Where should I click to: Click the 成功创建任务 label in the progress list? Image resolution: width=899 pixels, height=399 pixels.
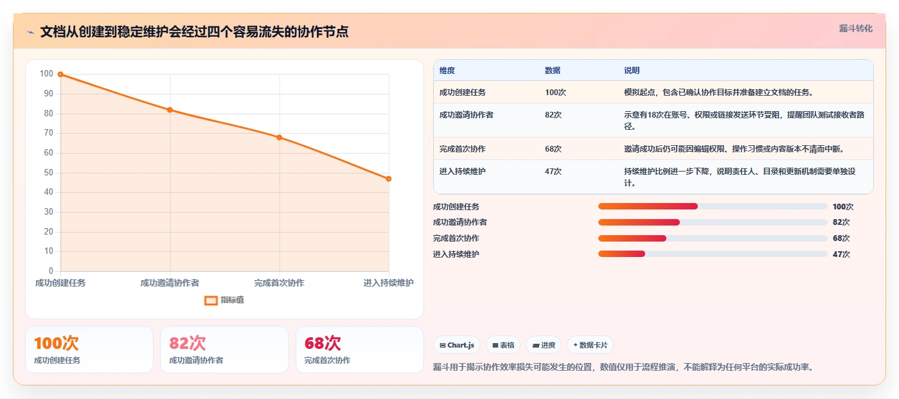(x=456, y=207)
